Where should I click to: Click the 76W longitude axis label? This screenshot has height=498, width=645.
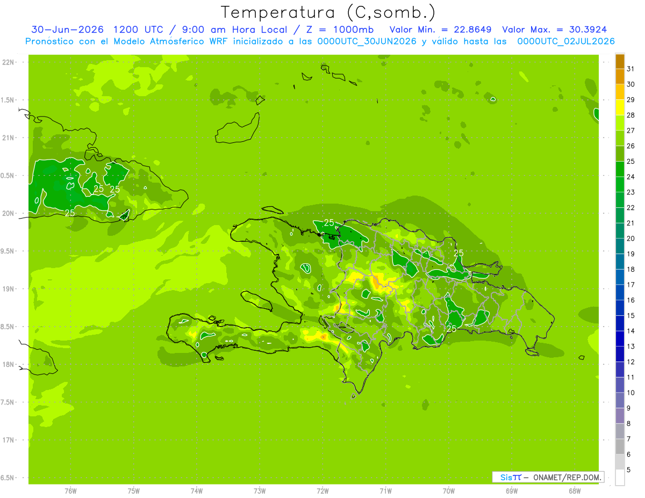point(70,491)
